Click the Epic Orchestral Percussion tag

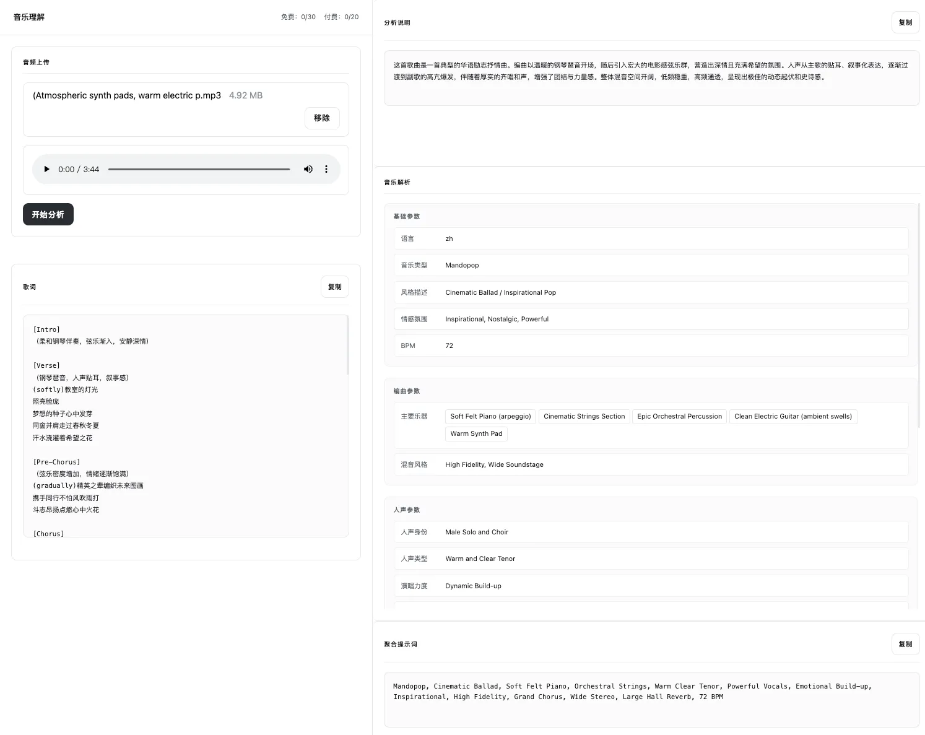[679, 416]
